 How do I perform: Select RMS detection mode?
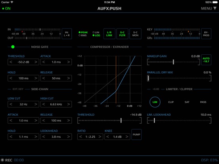[x=83, y=35]
